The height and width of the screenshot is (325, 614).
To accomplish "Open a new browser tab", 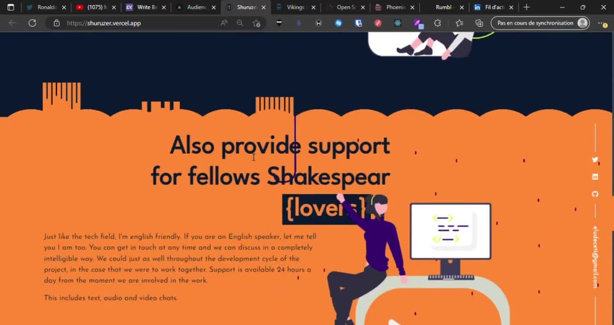I will click(x=526, y=7).
